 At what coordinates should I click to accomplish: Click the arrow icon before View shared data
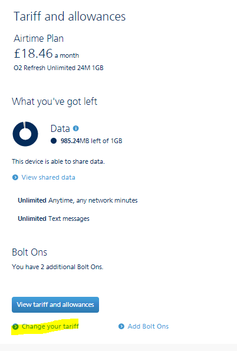[x=15, y=177]
